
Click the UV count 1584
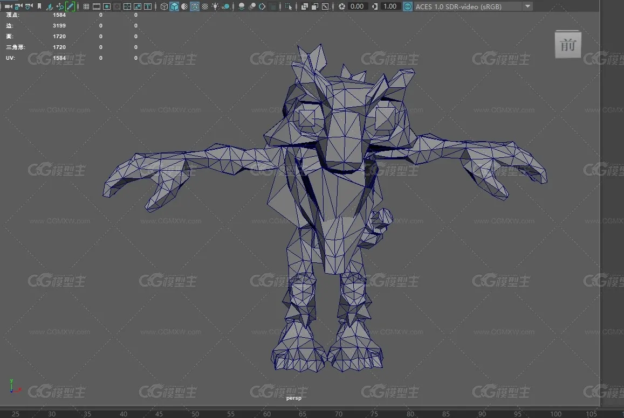tap(59, 58)
